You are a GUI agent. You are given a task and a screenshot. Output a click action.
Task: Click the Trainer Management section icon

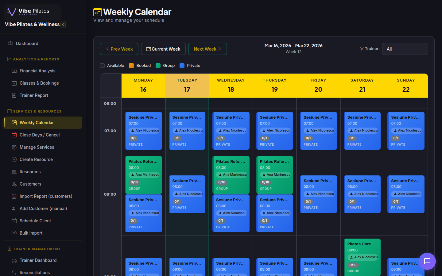(x=10, y=249)
